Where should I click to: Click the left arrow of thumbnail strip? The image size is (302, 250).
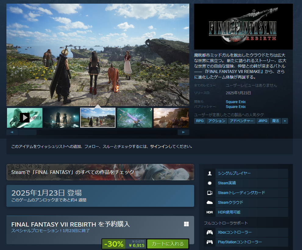[12, 132]
